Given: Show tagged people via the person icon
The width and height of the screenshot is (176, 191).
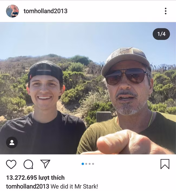Looking at the screenshot, I should (x=12, y=142).
